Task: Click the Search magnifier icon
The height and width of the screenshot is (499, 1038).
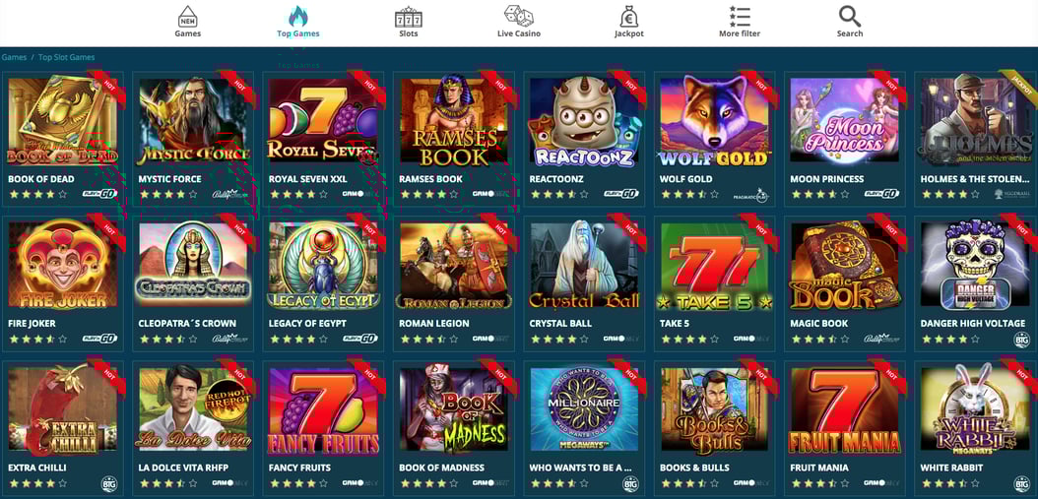Action: tap(849, 16)
